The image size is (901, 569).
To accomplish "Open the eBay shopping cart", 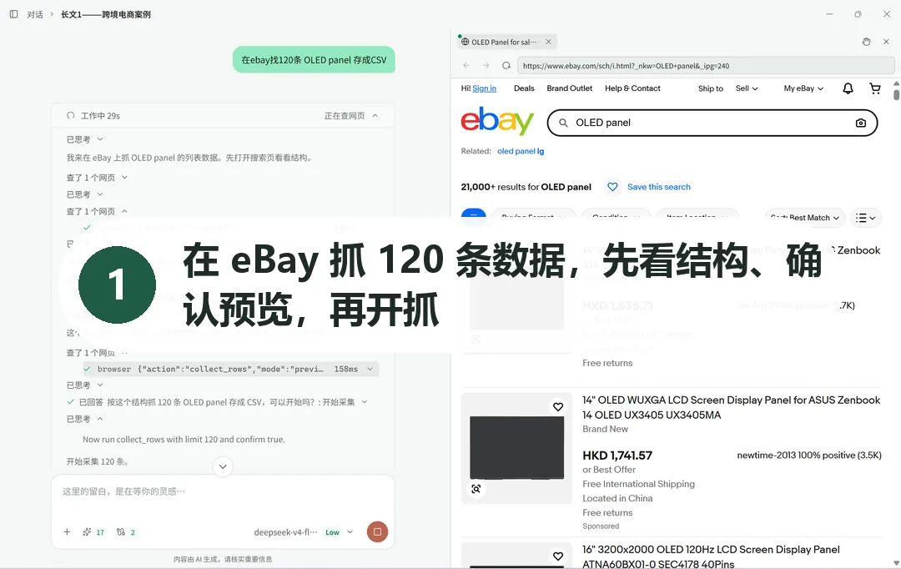I will 875,88.
